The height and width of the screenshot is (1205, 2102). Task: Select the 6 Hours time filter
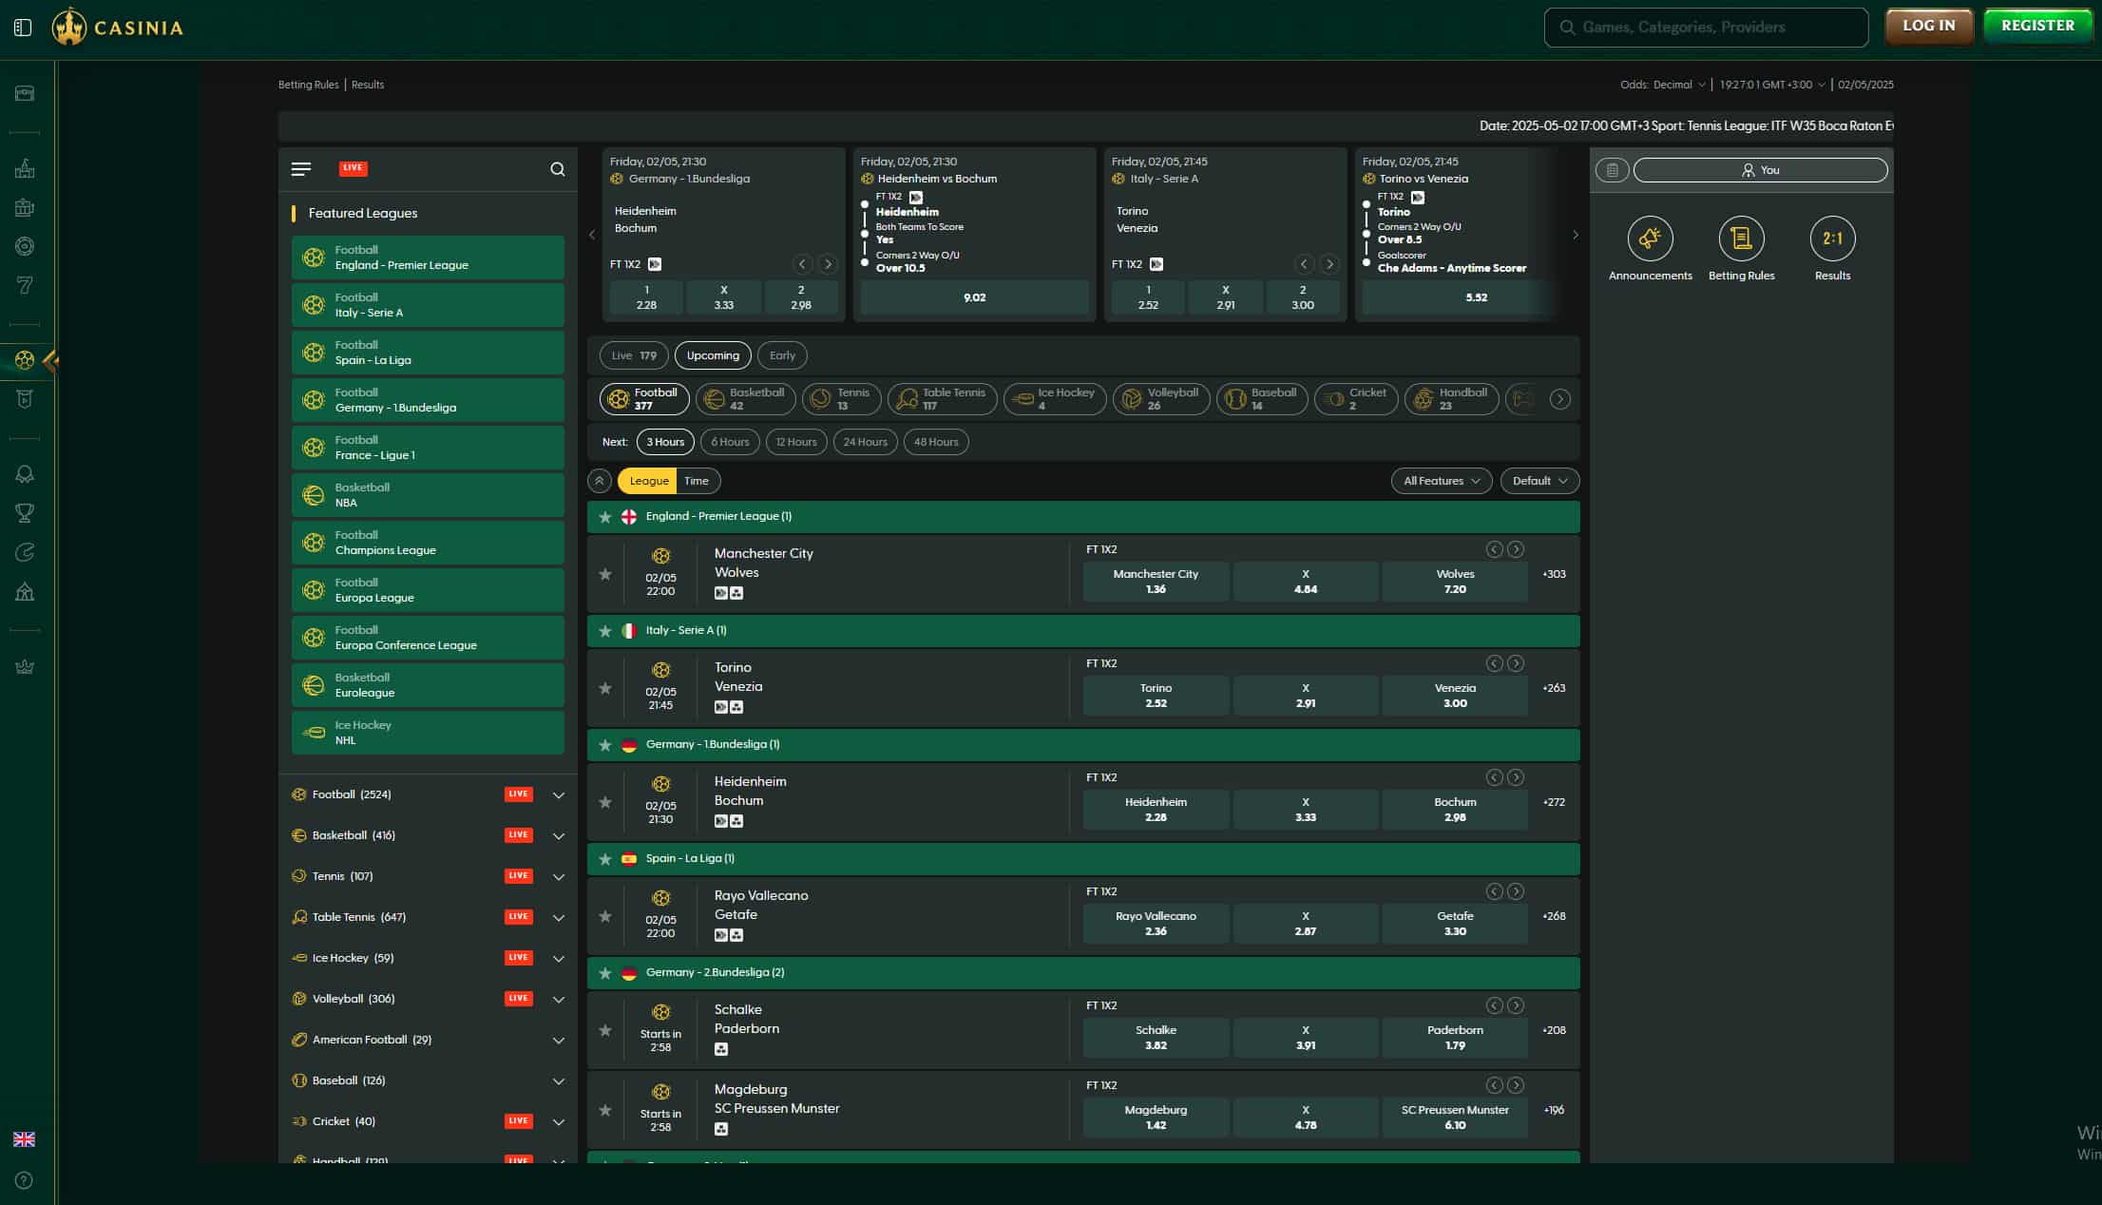[x=730, y=442]
